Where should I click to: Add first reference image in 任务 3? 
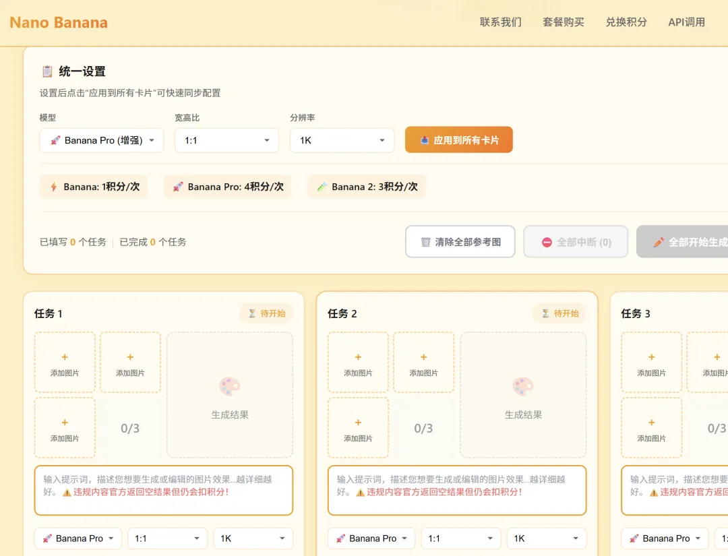651,362
